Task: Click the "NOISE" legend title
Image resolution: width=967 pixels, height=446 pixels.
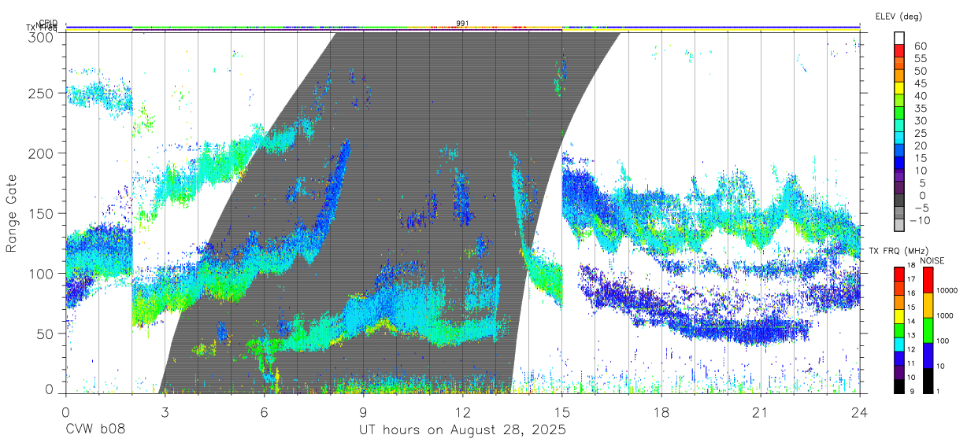Action: (x=933, y=261)
